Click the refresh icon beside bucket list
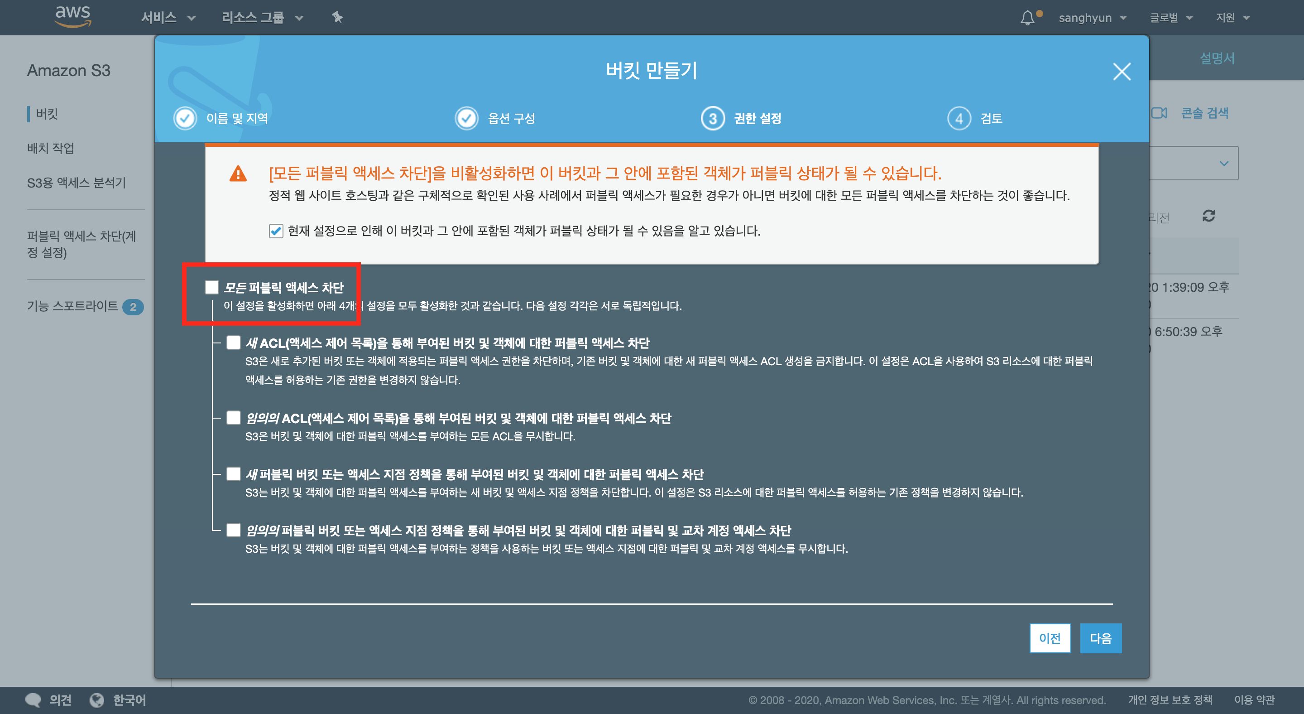 point(1208,216)
